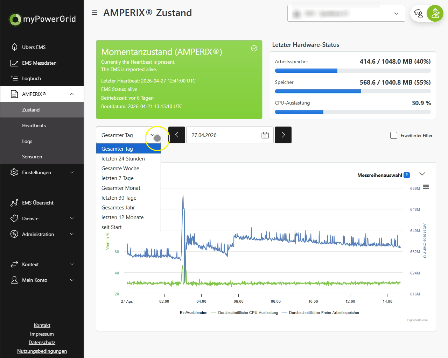Select letzten 7 Tage option

click(x=128, y=178)
